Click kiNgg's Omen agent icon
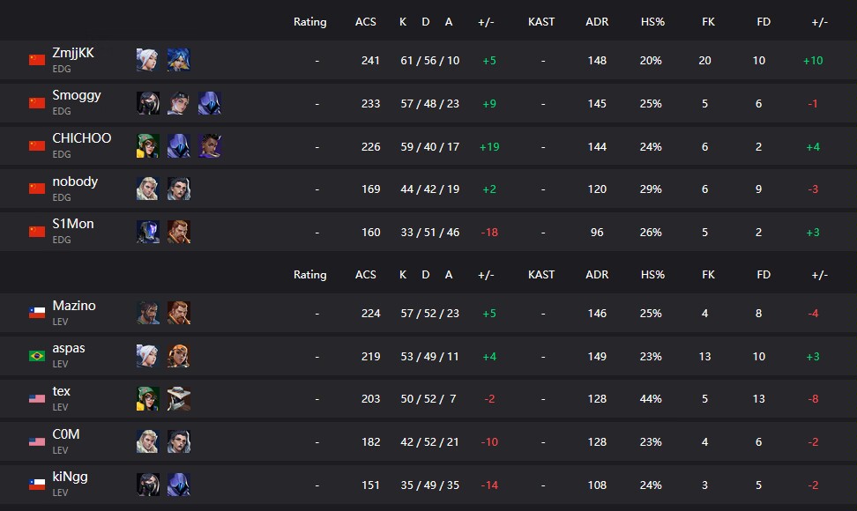 [x=179, y=485]
